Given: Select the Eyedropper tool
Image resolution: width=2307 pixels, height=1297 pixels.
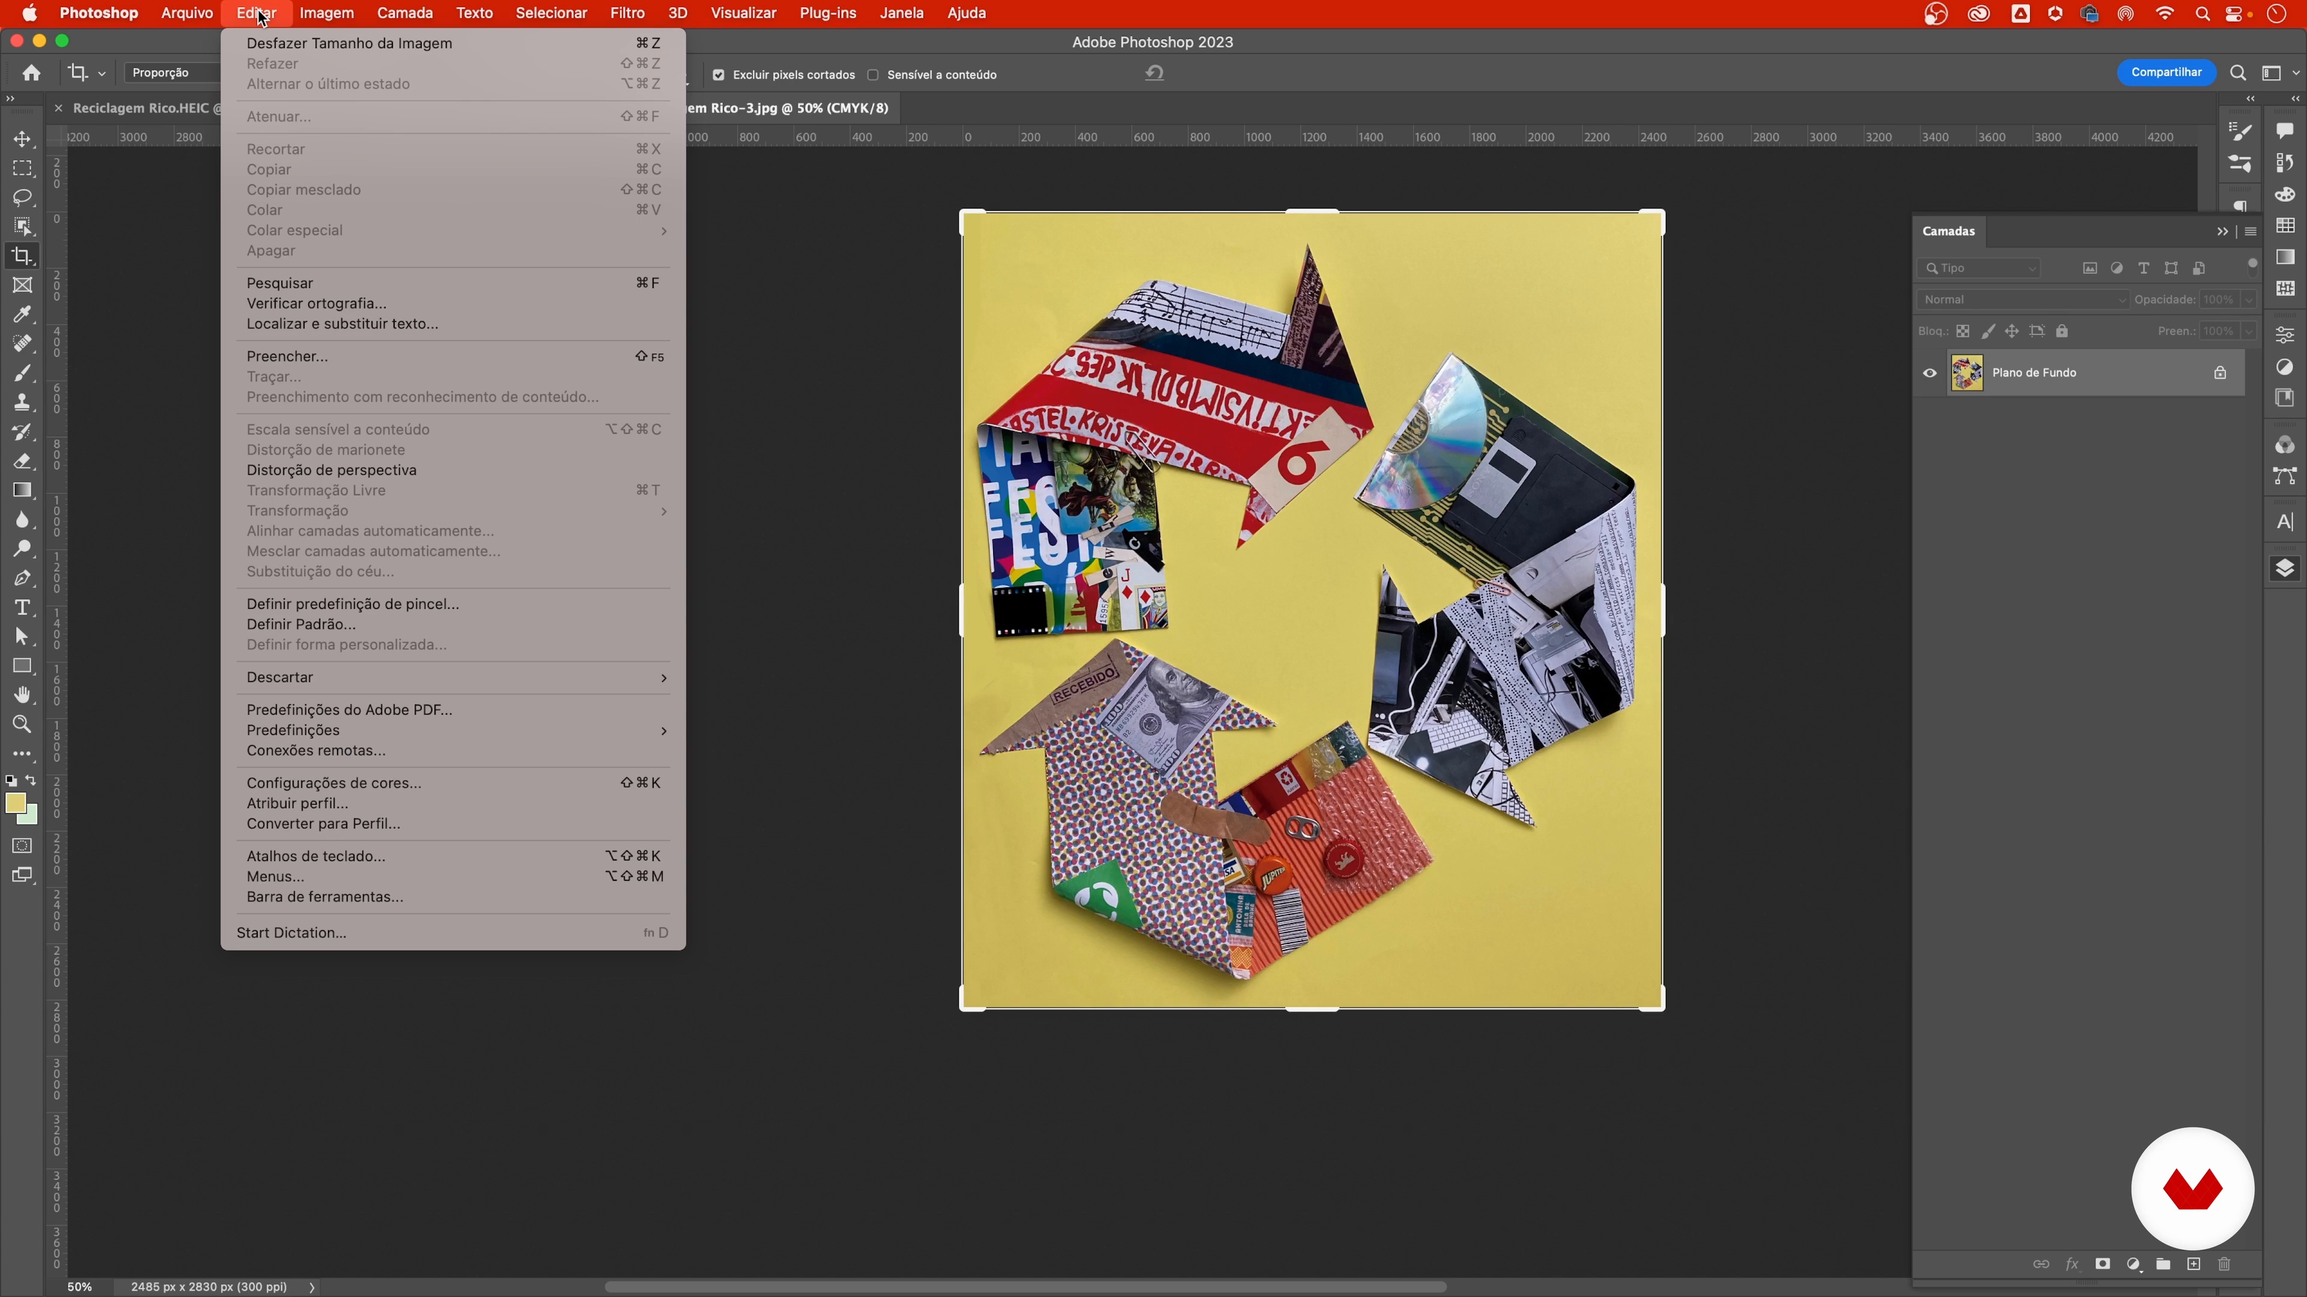Looking at the screenshot, I should (x=22, y=314).
